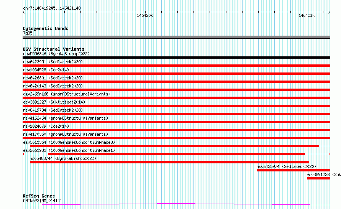Click the DGV Structural Variants track title

[x=54, y=49]
